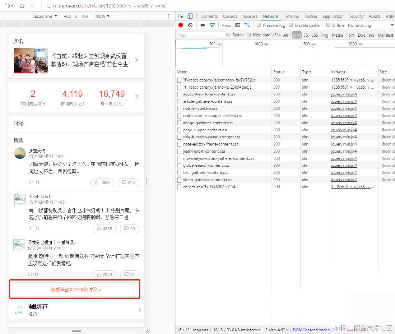
Task: Check Hide data URLs checkbox
Action: 249,35
